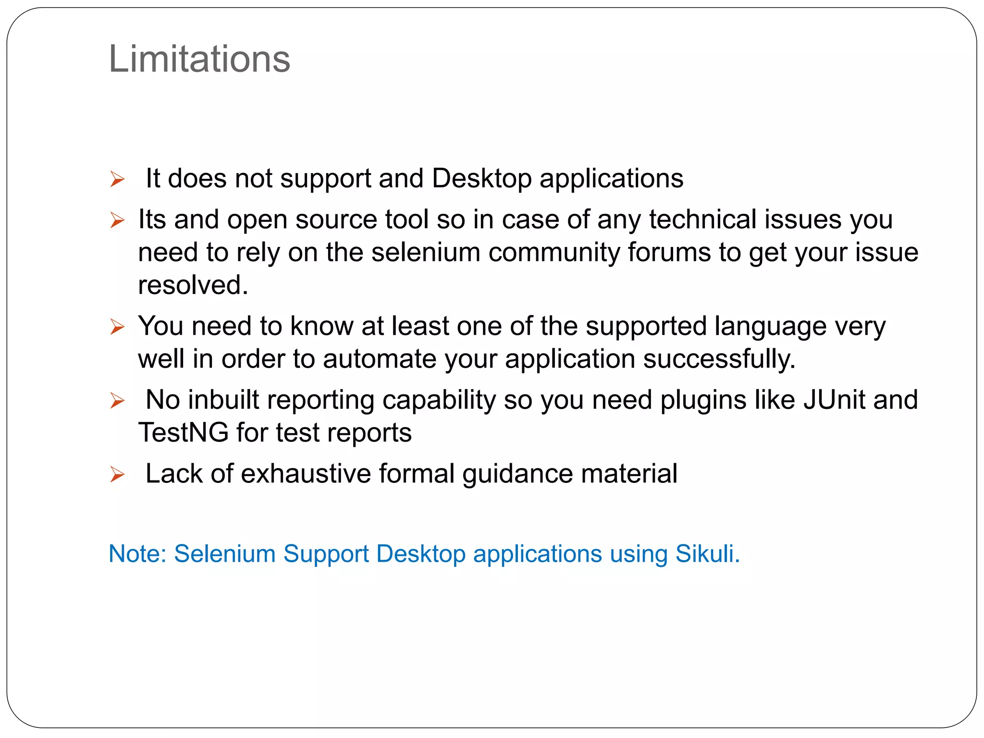This screenshot has height=738, width=984.
Task: Click the word "selenium" in the second bullet
Action: (426, 252)
